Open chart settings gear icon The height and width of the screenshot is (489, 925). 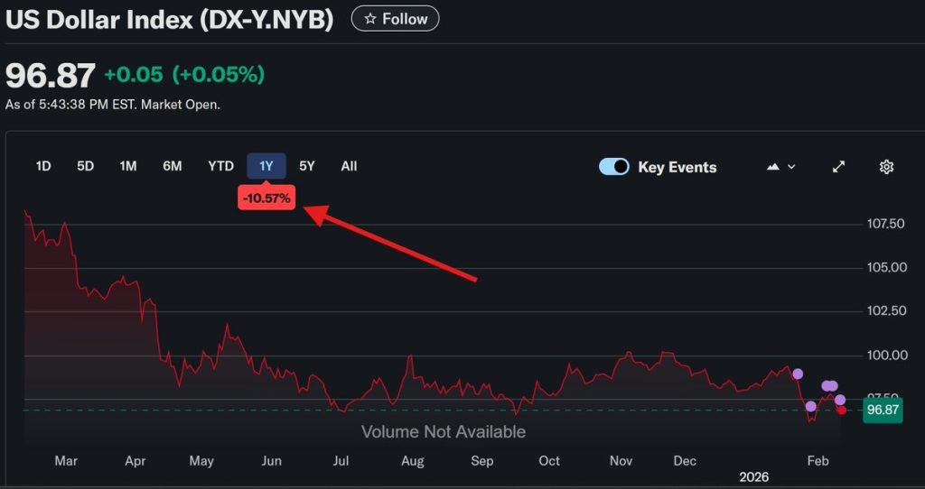click(886, 167)
